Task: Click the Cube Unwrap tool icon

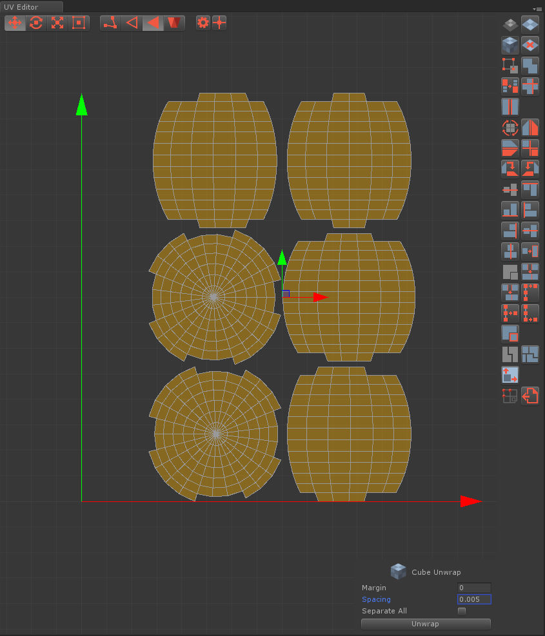Action: coord(510,44)
